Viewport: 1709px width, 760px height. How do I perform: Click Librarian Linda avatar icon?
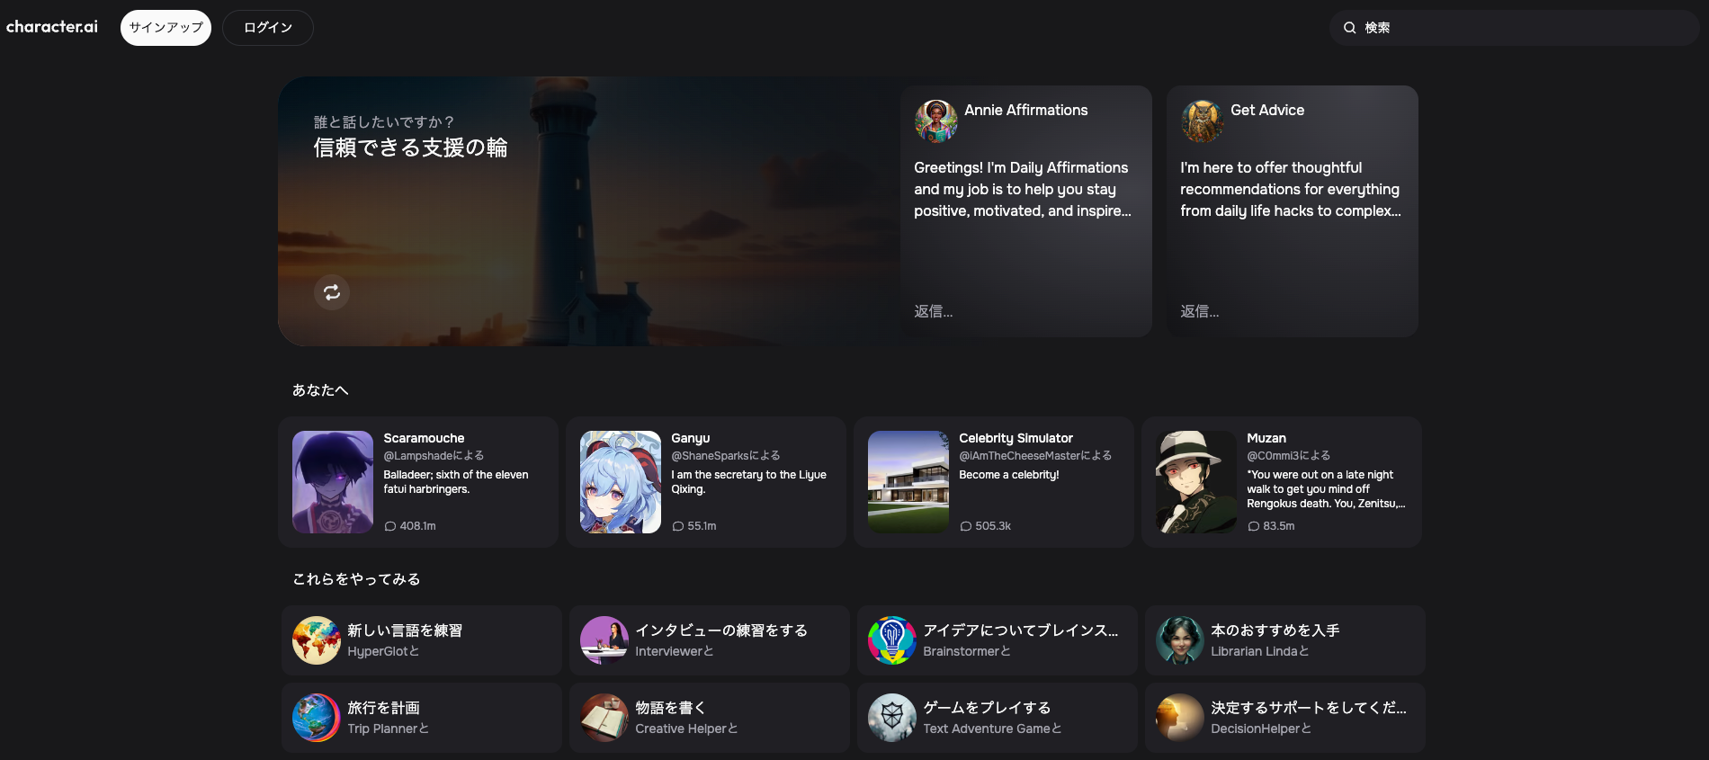(1180, 640)
